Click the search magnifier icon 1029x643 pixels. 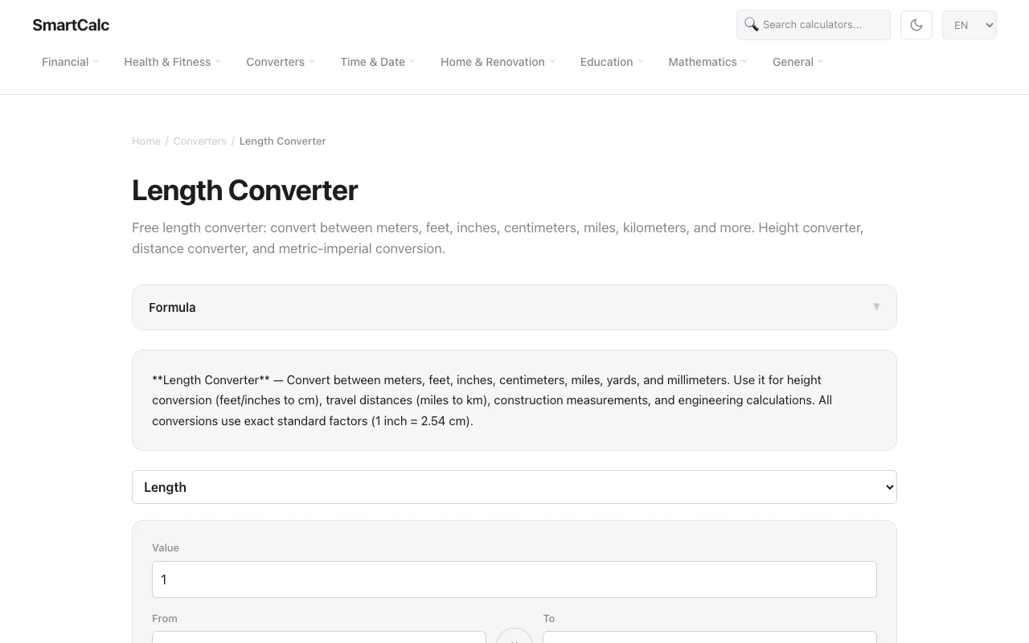tap(752, 24)
